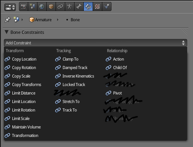Click scene icon in breadcrumb
This screenshot has height=147, width=193.
click(x=16, y=20)
